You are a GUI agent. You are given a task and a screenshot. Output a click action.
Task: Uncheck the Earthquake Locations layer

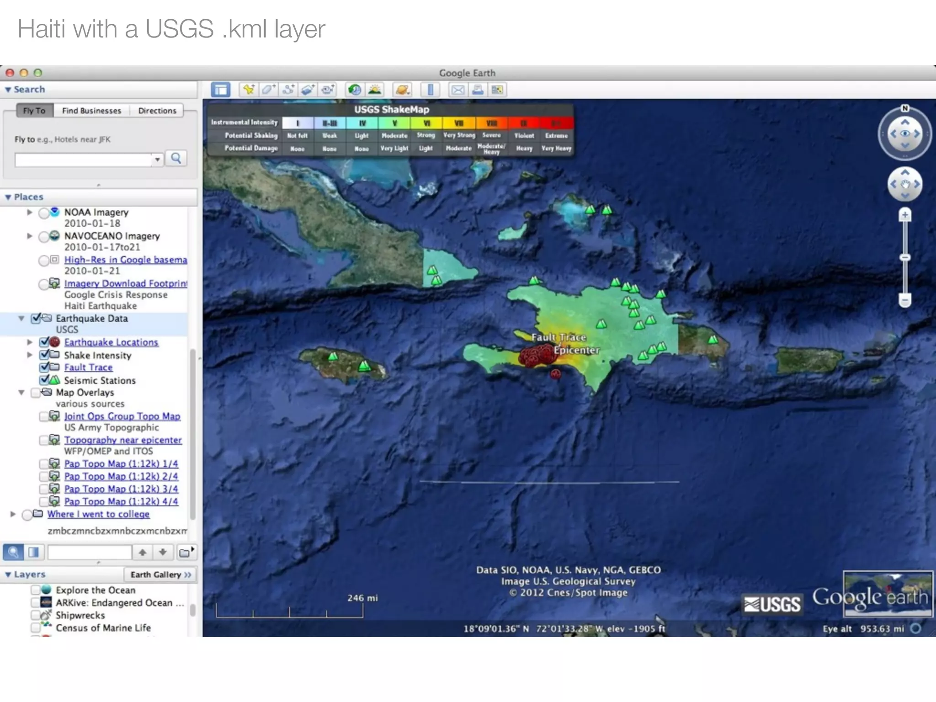[44, 342]
